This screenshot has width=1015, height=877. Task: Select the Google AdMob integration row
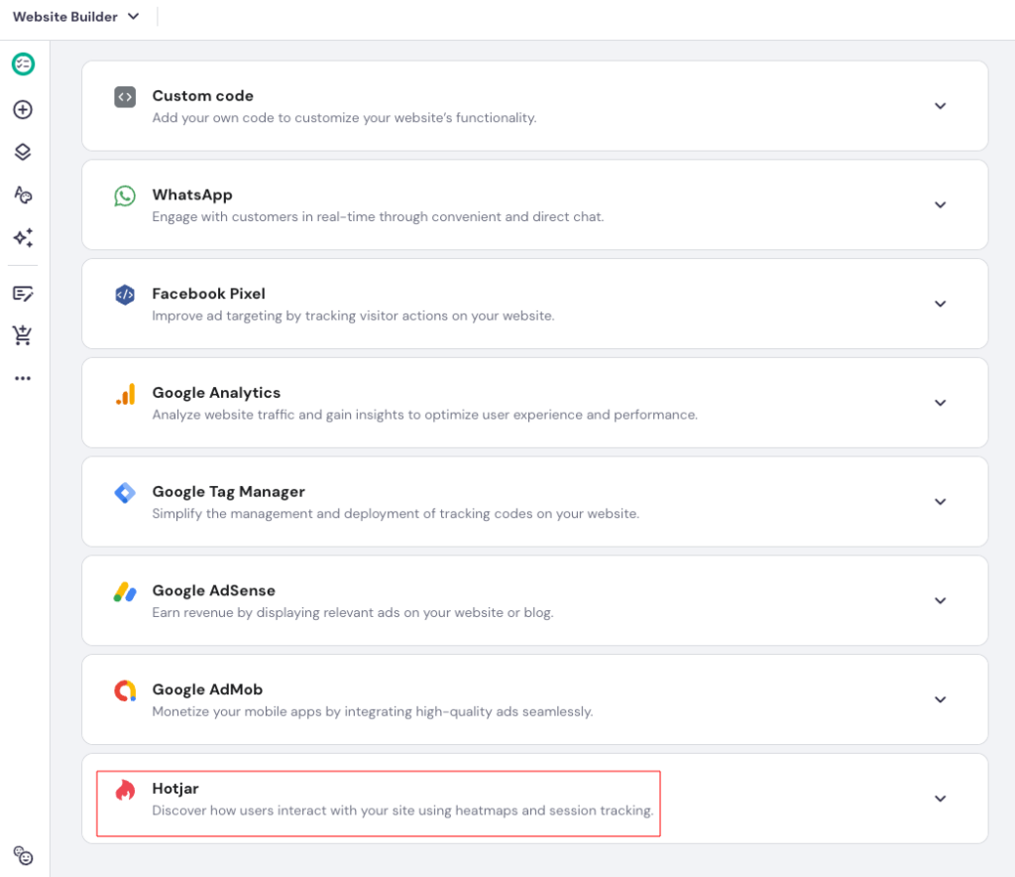pyautogui.click(x=535, y=699)
